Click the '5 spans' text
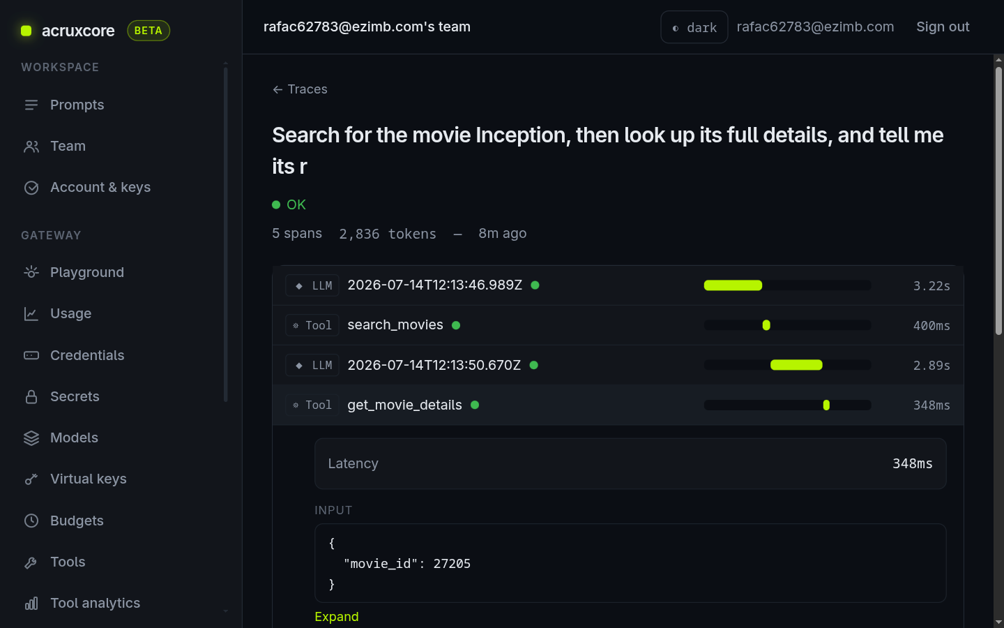Viewport: 1004px width, 628px height. click(297, 233)
